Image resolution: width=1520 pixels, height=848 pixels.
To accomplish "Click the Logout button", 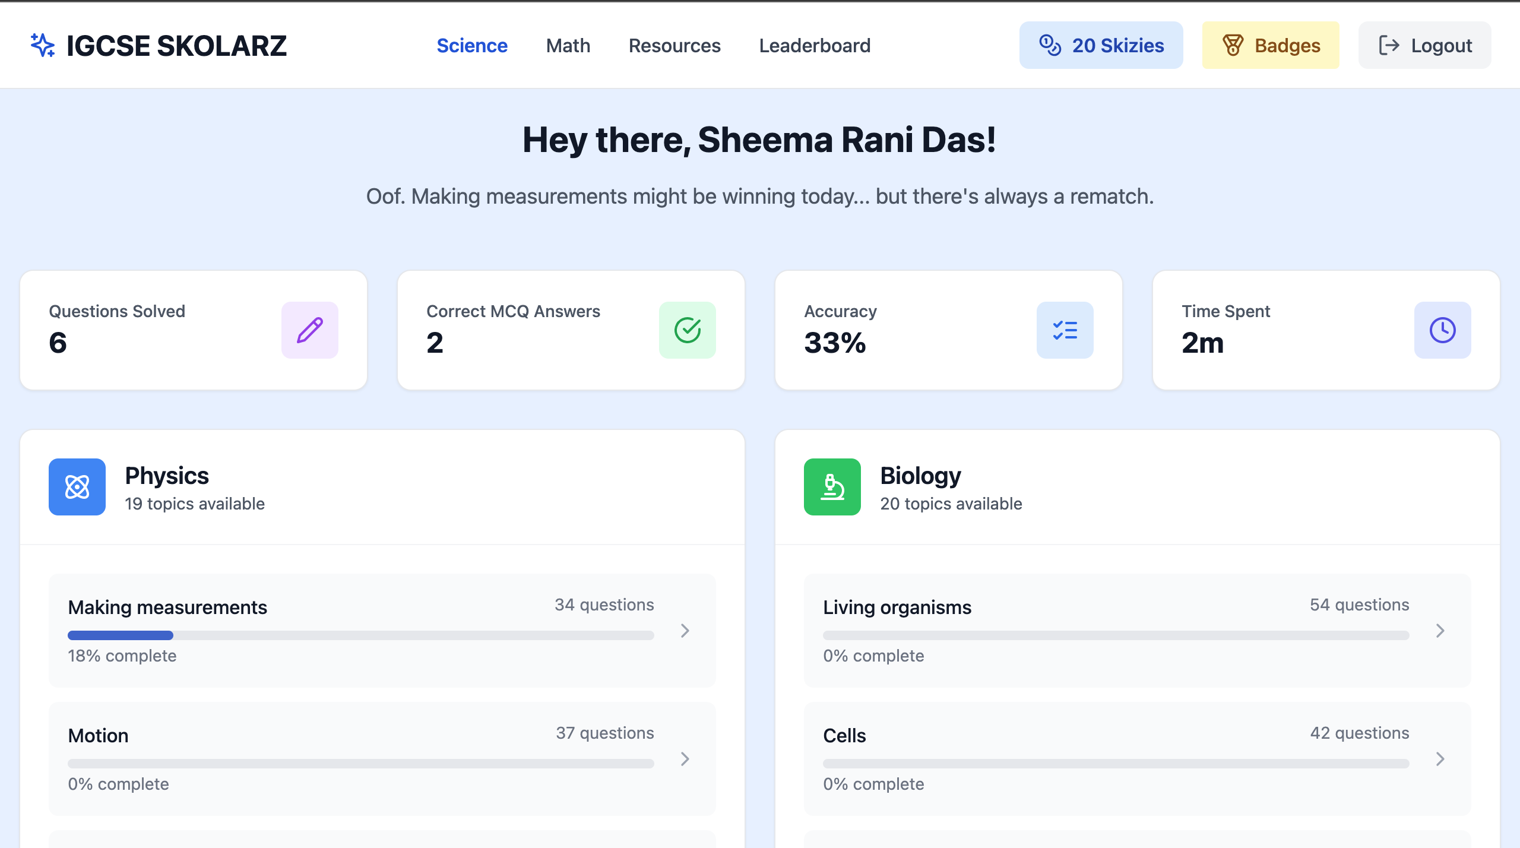I will [x=1425, y=45].
